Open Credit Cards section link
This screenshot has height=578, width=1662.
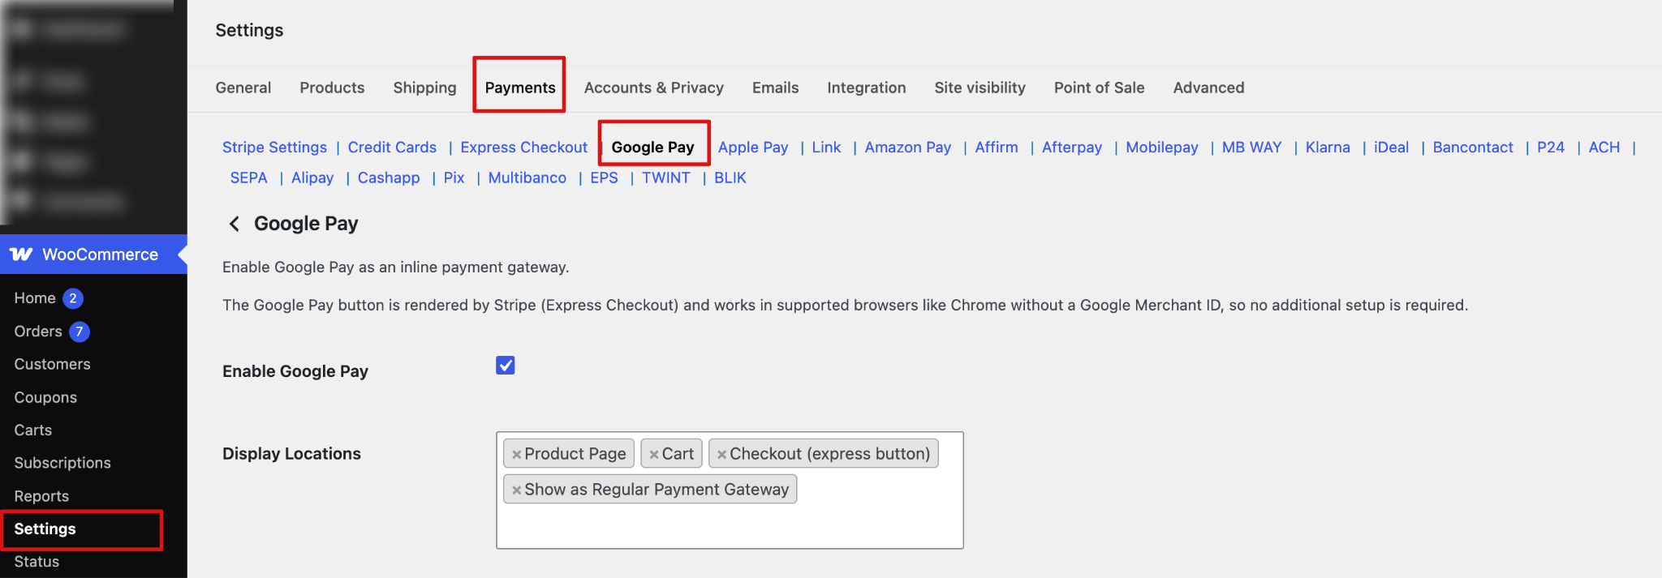coord(392,148)
